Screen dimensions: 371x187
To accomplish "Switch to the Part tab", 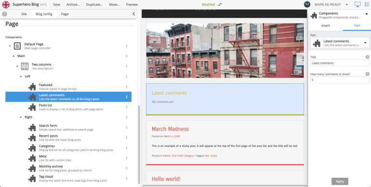I will 357,26.
